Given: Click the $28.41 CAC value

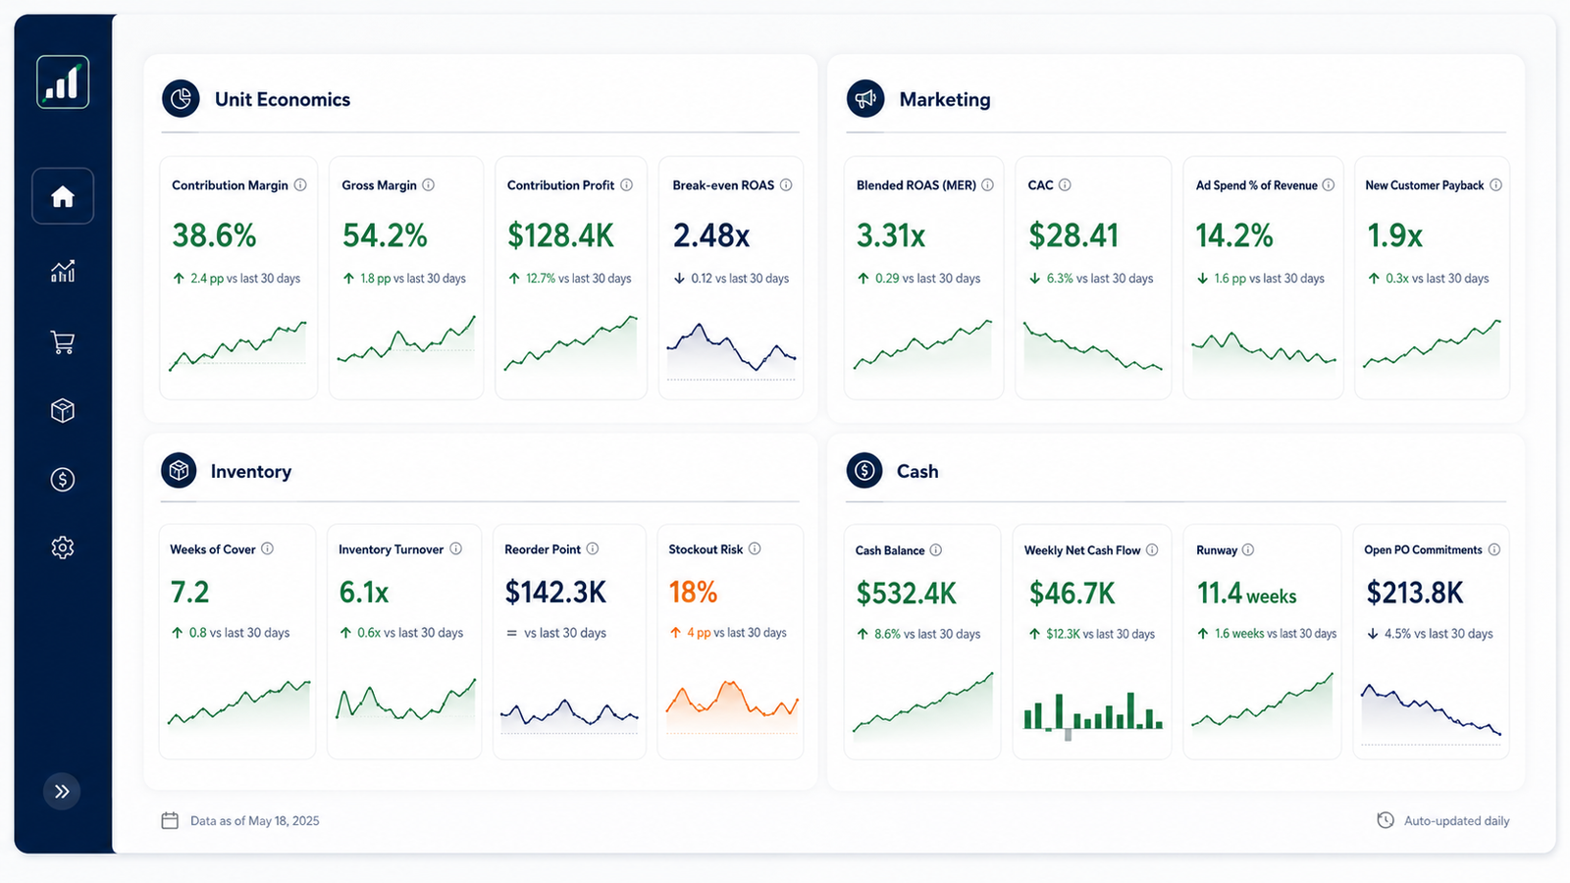Looking at the screenshot, I should click(x=1073, y=235).
